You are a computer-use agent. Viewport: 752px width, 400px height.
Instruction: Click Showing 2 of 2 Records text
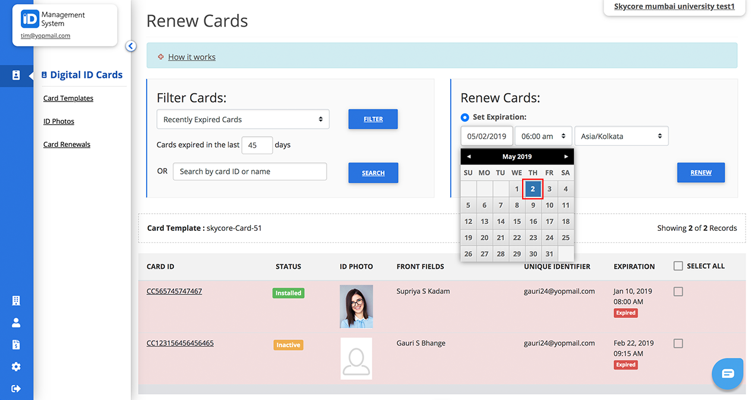coord(697,228)
